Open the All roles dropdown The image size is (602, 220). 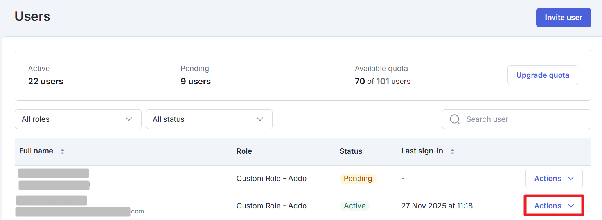click(x=78, y=119)
